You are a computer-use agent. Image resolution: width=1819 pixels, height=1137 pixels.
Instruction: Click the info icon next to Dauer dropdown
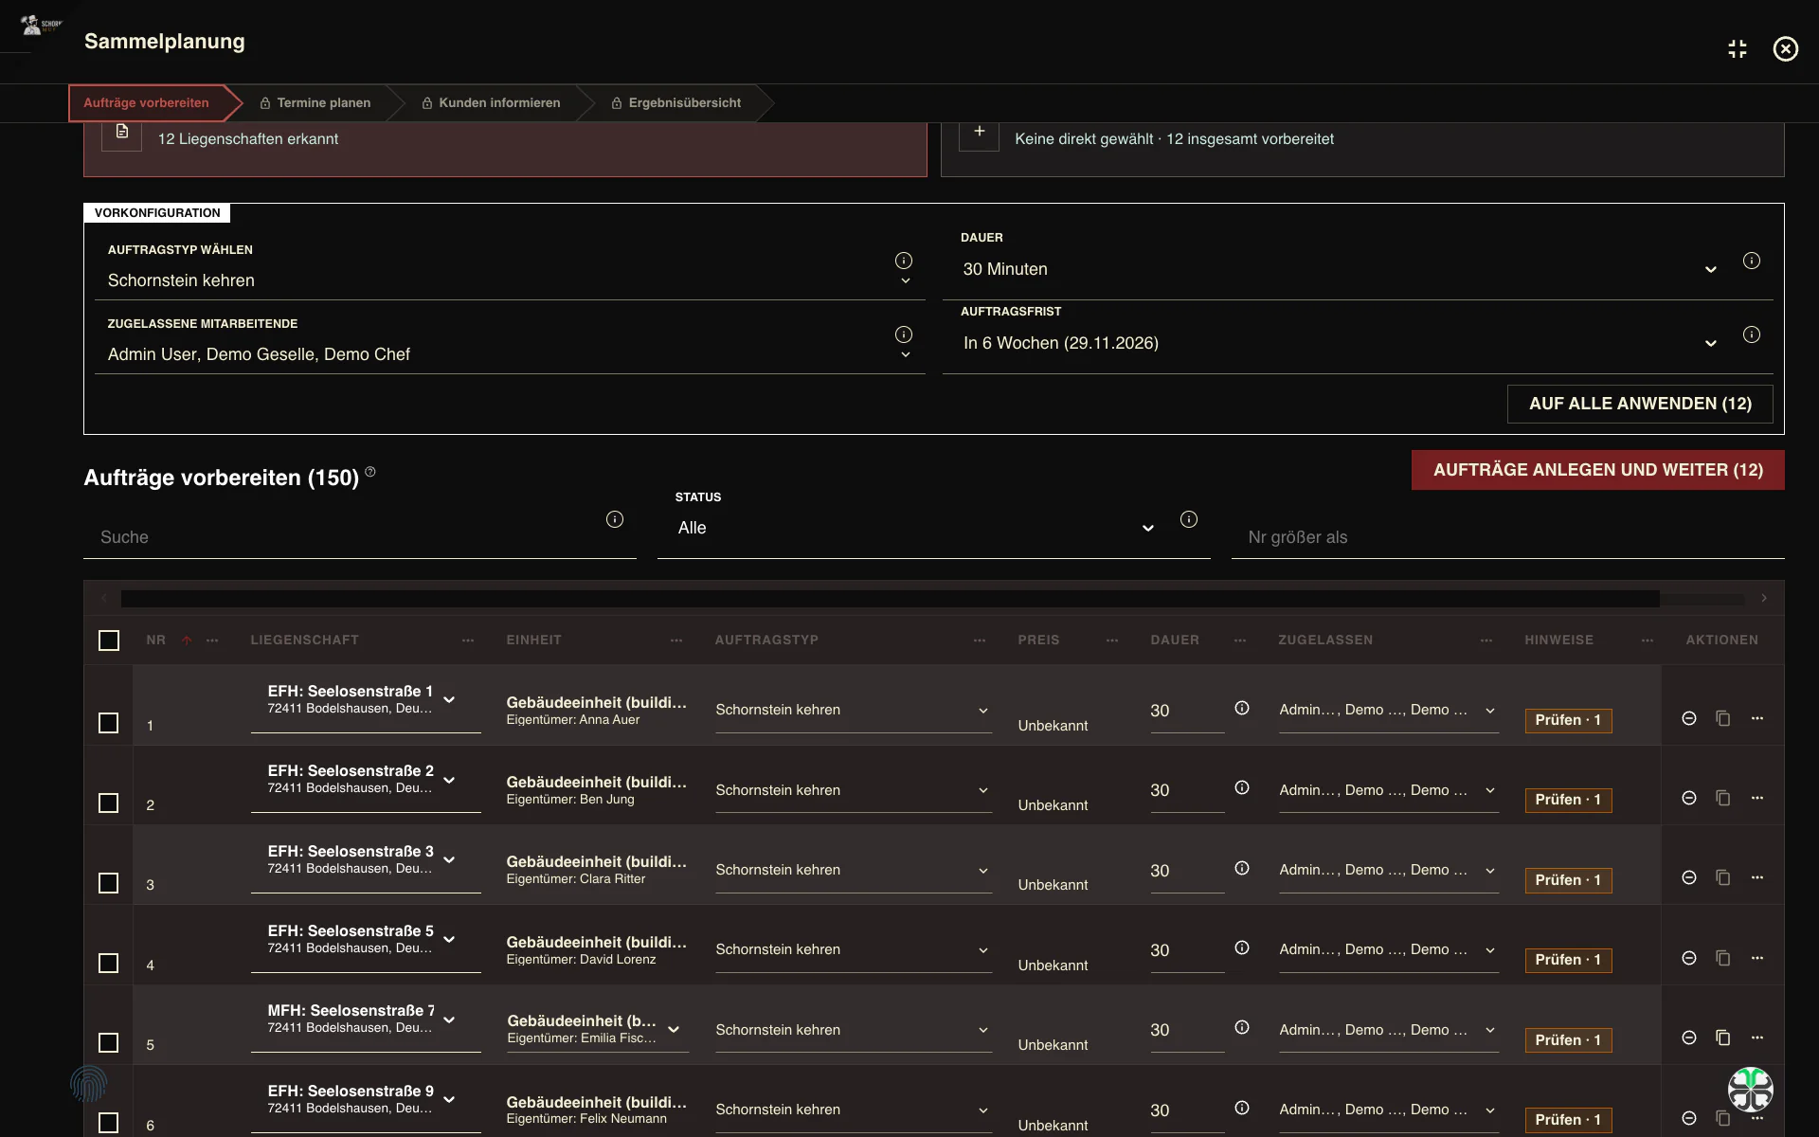click(1751, 261)
